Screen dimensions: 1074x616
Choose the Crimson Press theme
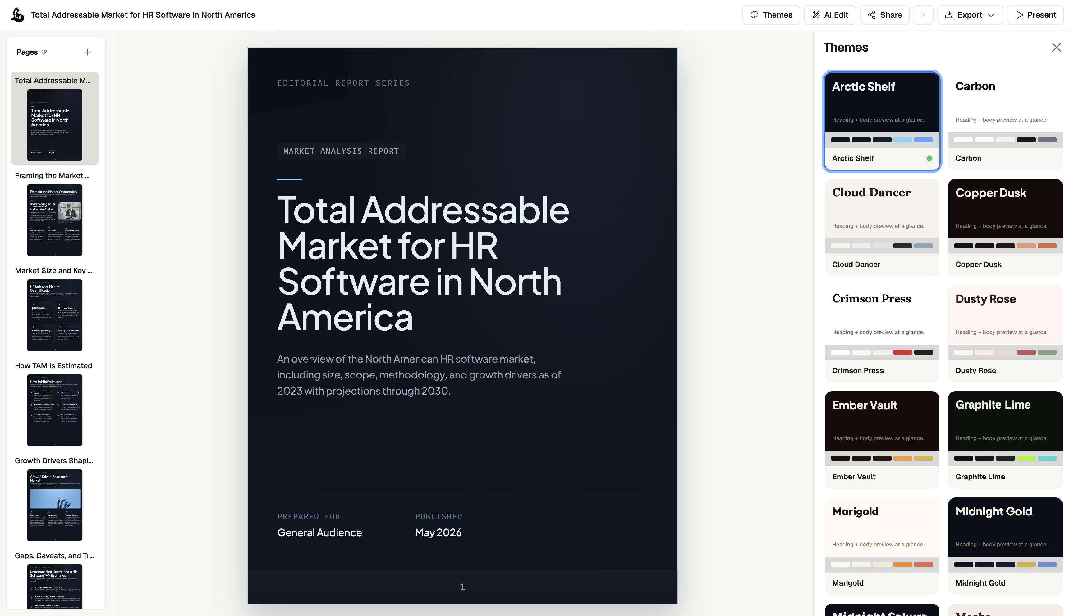(882, 333)
